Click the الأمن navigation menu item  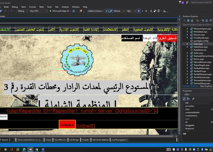click(x=52, y=29)
